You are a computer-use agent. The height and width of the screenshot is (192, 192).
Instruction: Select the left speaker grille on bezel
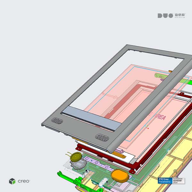[x=57, y=121]
